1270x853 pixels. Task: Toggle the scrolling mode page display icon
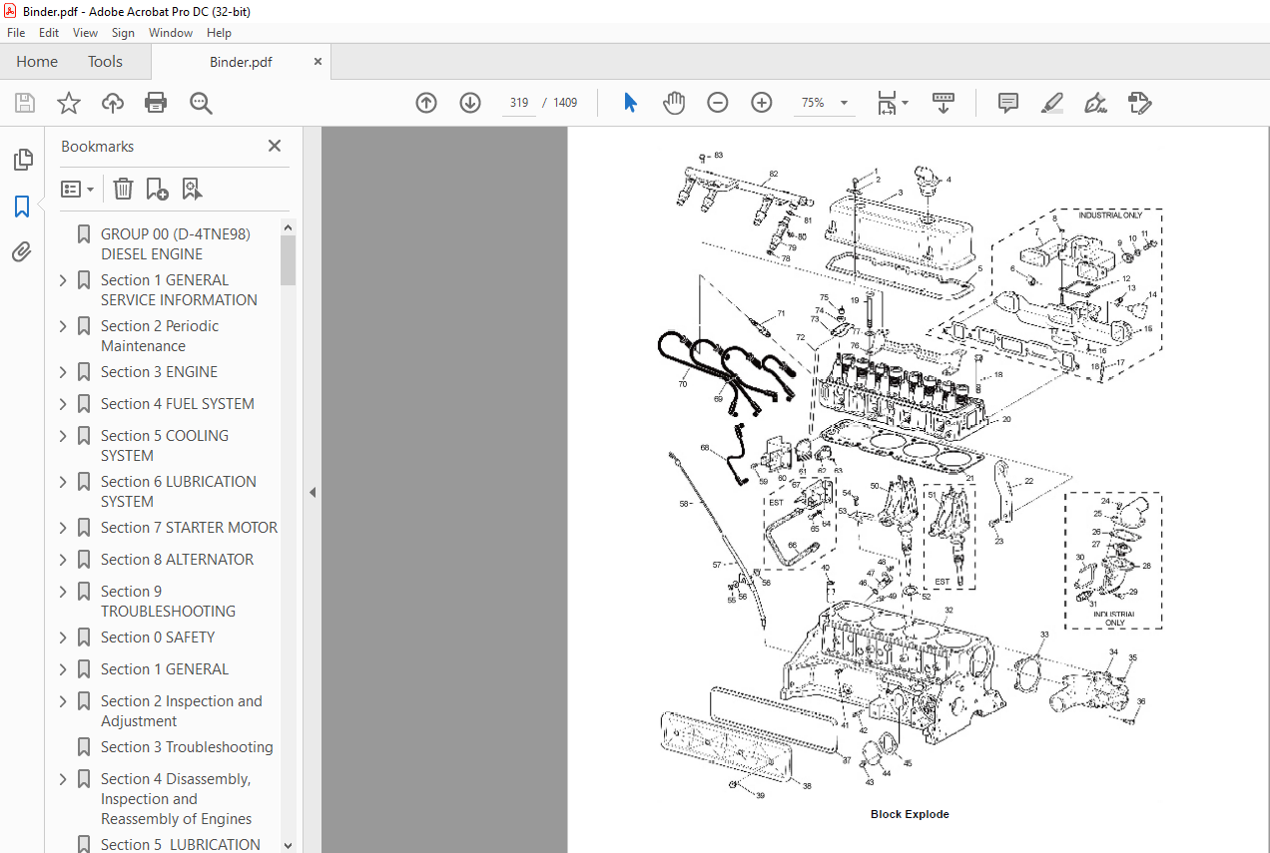[x=944, y=103]
